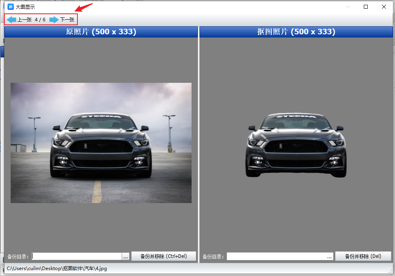Open the left backup directory browse (...) button

click(x=126, y=256)
